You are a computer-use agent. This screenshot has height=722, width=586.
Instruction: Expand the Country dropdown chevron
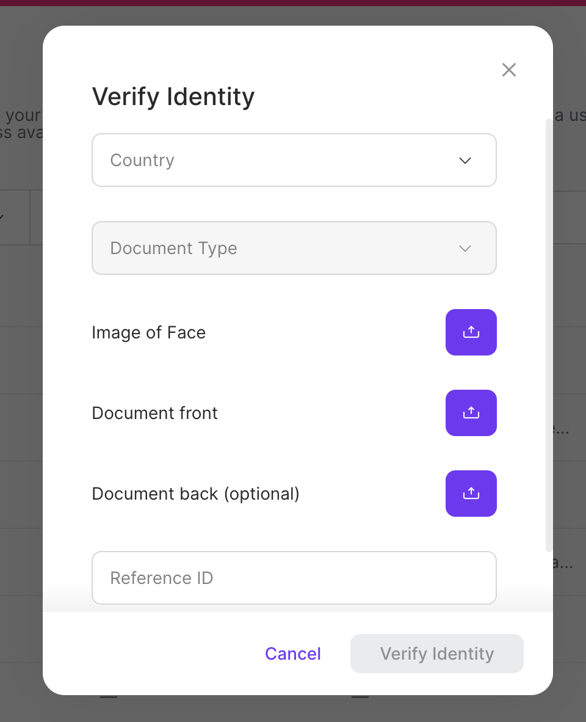click(465, 161)
